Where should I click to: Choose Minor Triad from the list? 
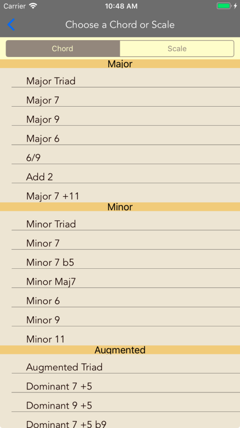pos(120,221)
